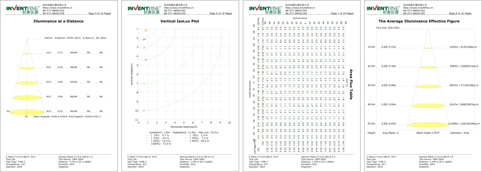Image resolution: width=482 pixels, height=172 pixels.
Task: Select the 'Vertical IsoLux Plot' title
Action: pos(180,21)
